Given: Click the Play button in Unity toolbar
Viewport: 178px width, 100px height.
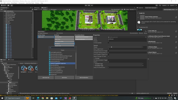Looking at the screenshot, I should [86, 5].
